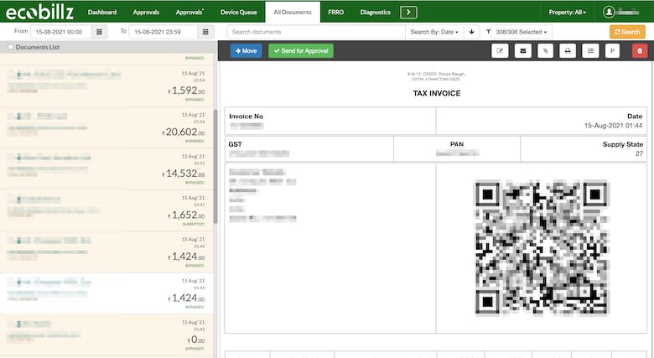Open the Property: All dropdown

click(x=568, y=12)
